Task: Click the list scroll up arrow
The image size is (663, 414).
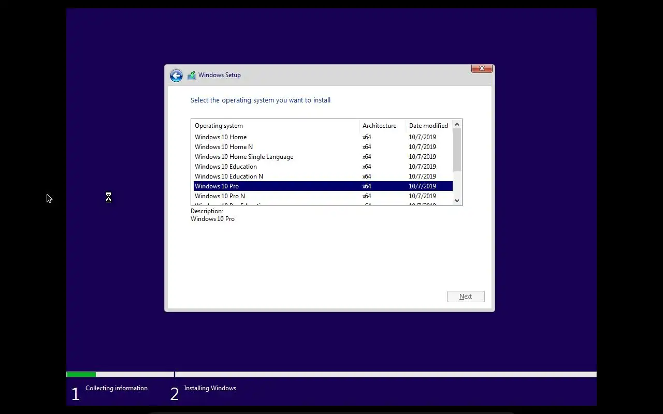Action: 457,124
